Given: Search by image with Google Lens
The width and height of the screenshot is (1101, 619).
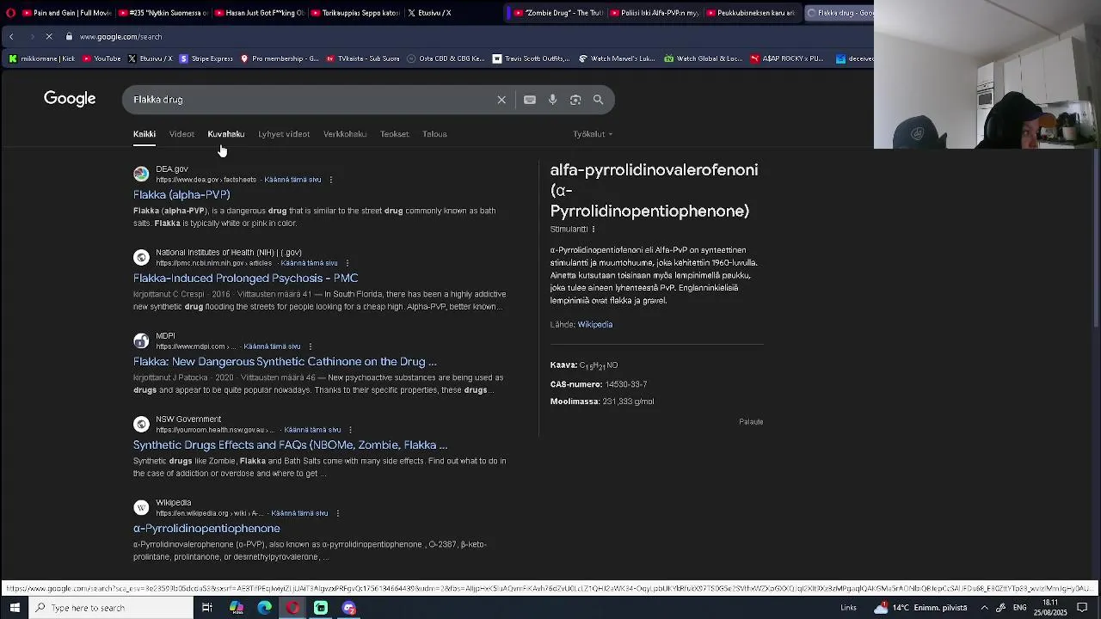Looking at the screenshot, I should point(575,100).
